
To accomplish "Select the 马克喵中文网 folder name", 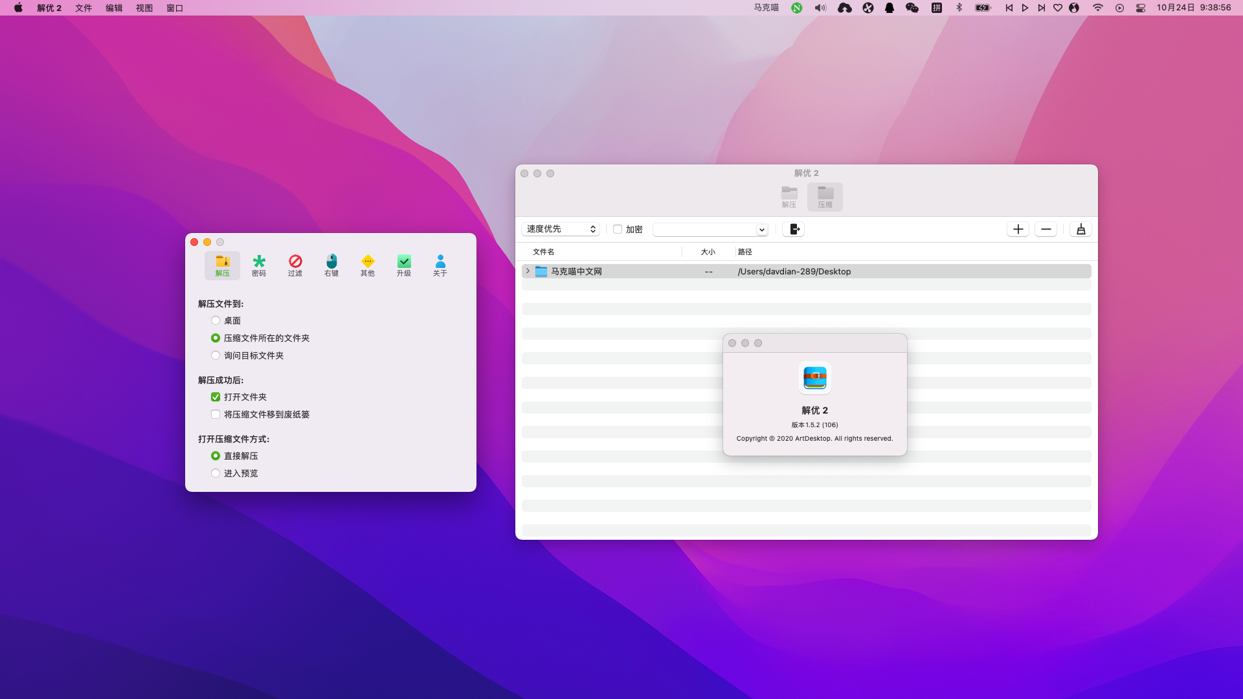I will tap(576, 272).
